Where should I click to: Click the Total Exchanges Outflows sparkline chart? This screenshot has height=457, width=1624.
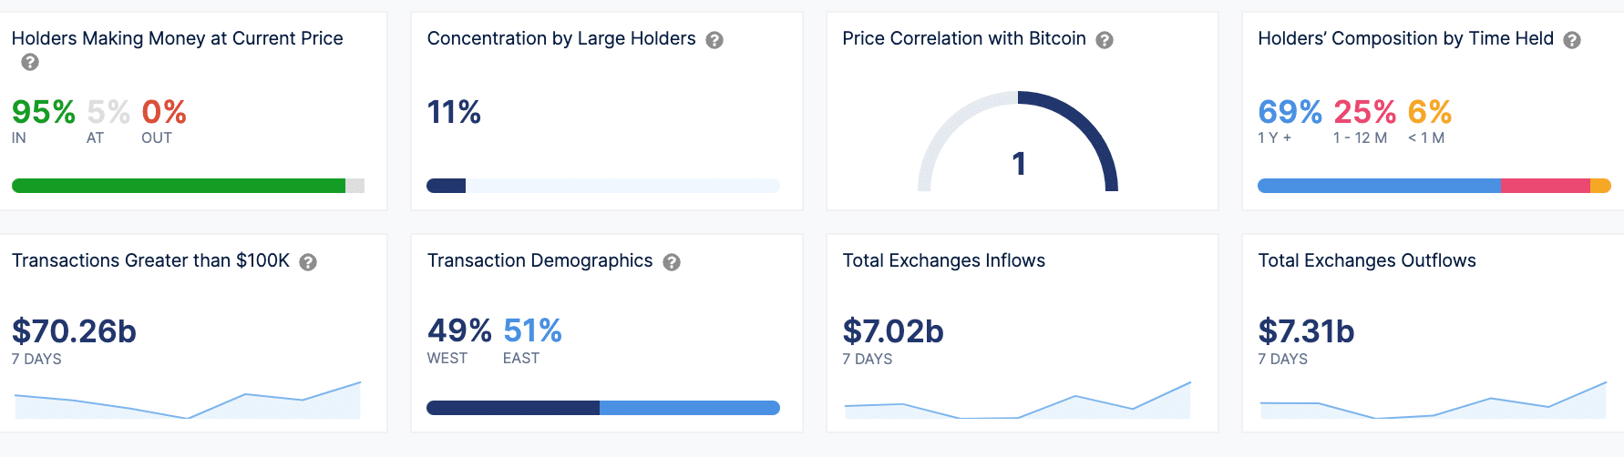click(x=1433, y=402)
